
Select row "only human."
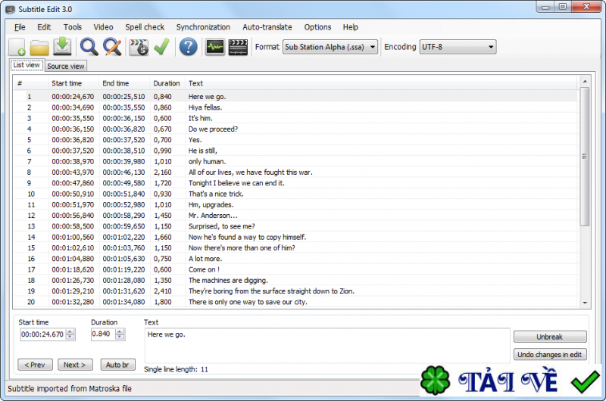tap(295, 161)
